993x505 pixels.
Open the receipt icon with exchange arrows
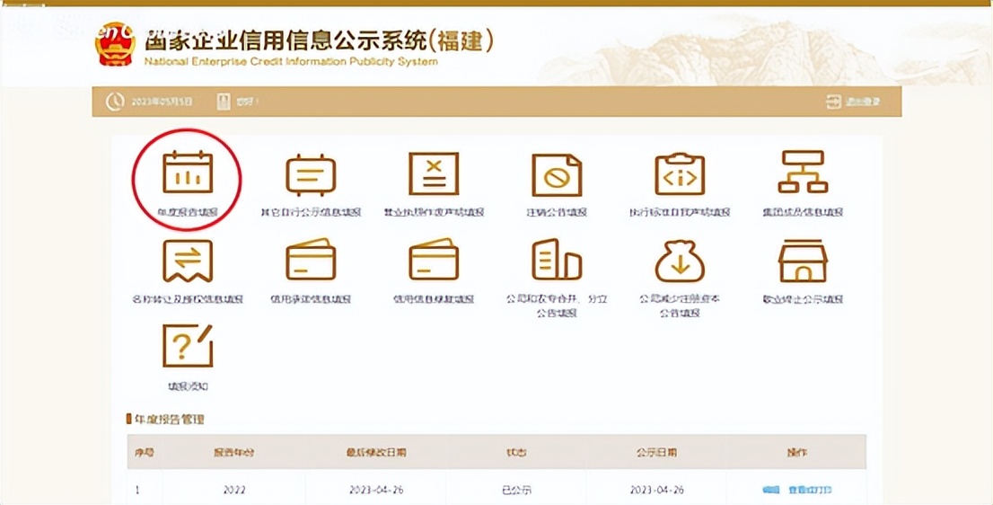(188, 261)
